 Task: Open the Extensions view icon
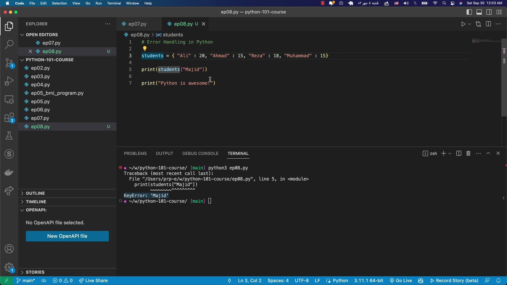pos(9,118)
